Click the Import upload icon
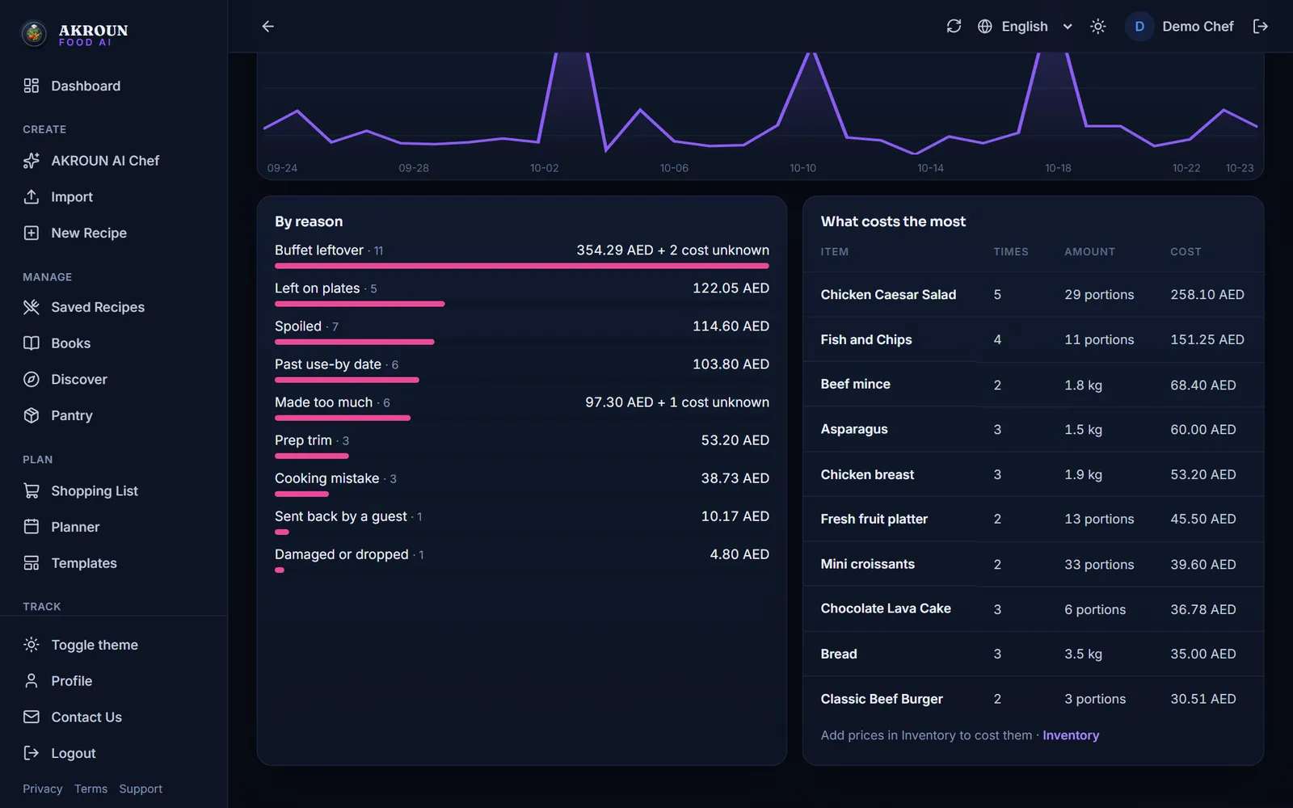This screenshot has width=1293, height=808. 32,196
